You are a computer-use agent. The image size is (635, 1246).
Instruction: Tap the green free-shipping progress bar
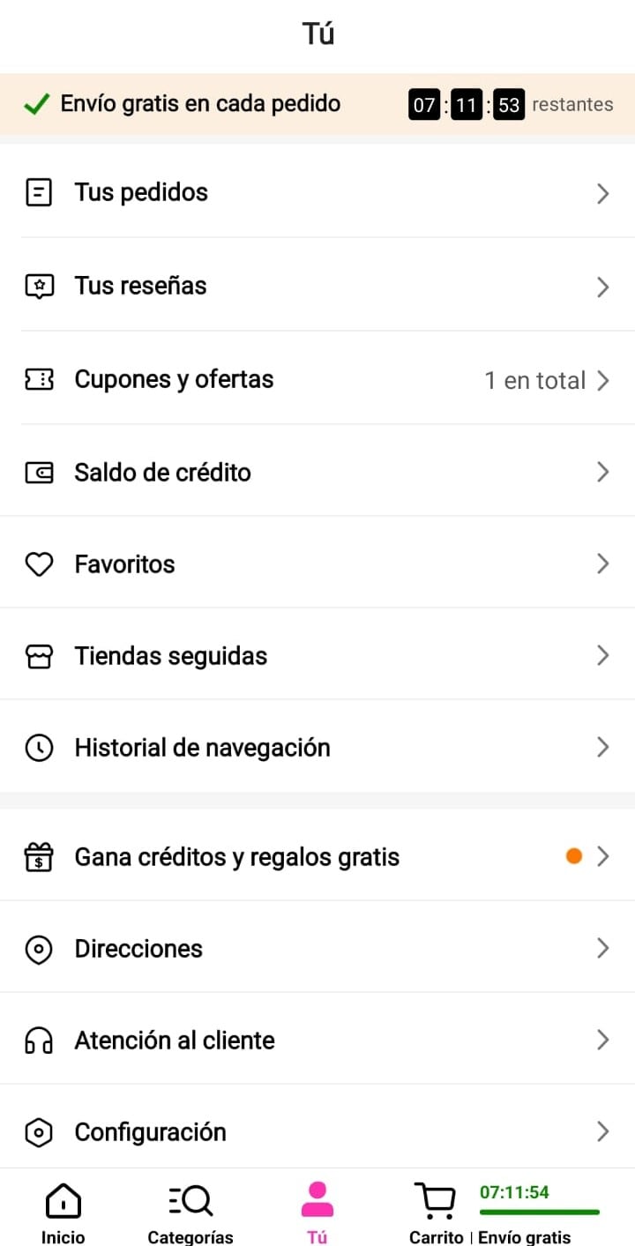click(x=539, y=1212)
